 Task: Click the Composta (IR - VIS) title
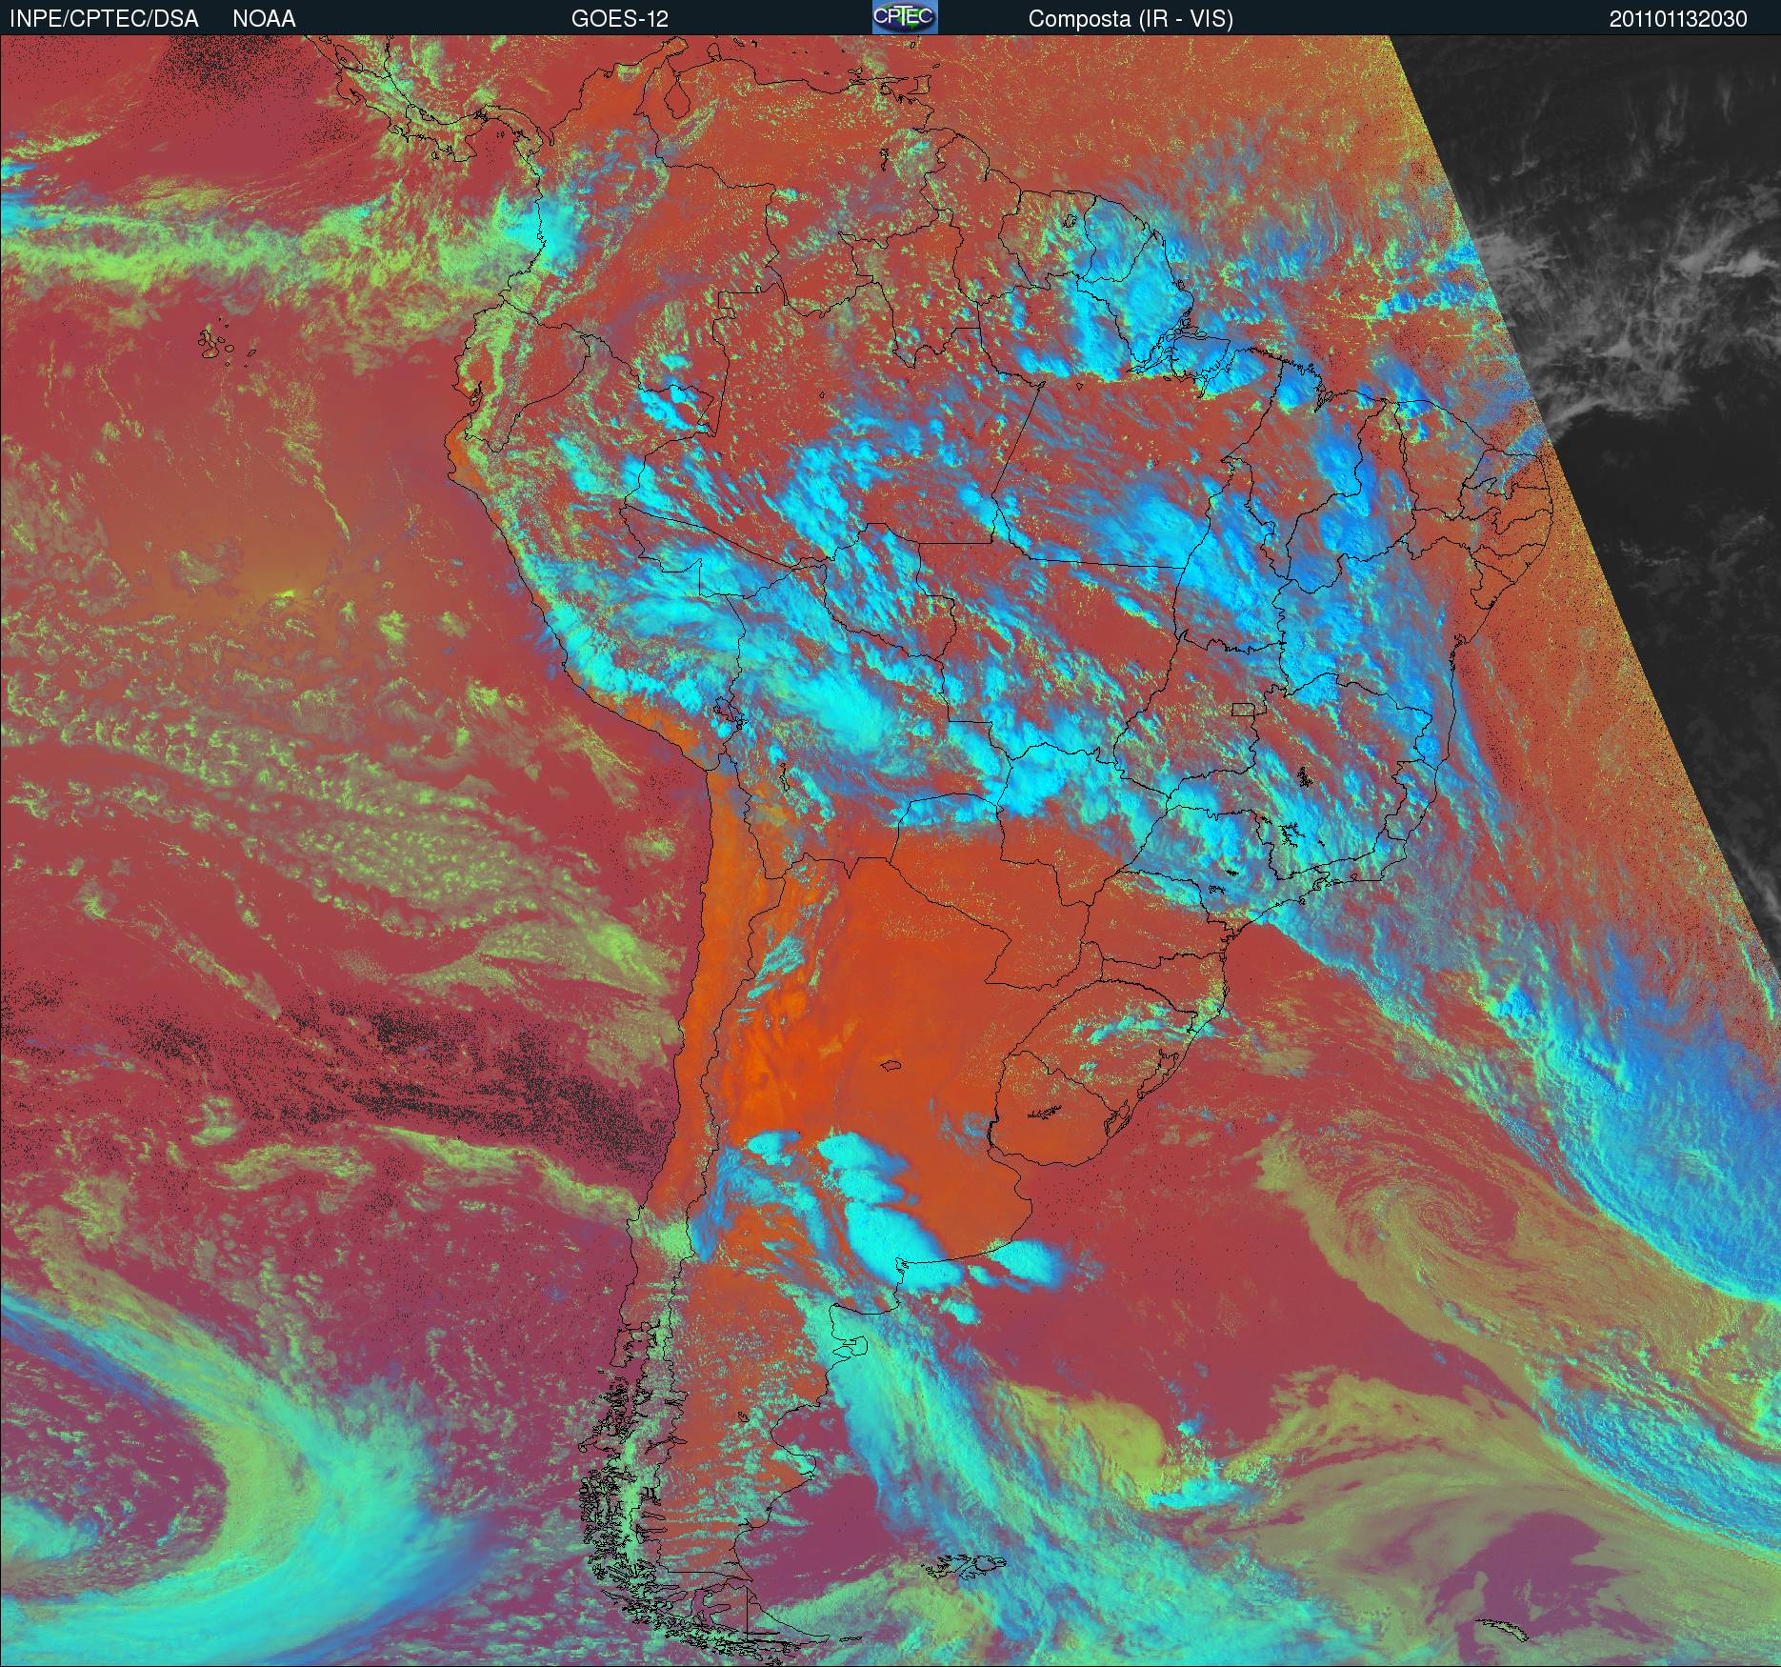coord(1131,19)
